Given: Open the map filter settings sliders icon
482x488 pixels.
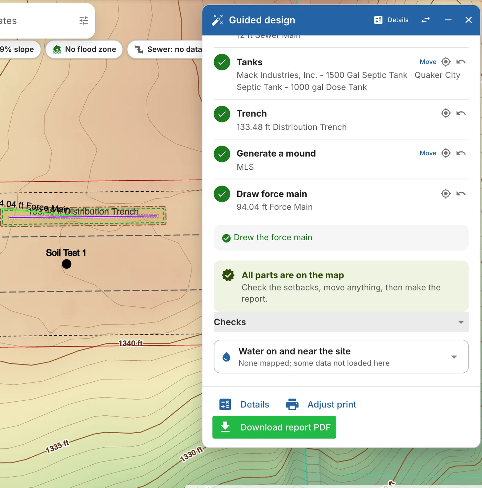Looking at the screenshot, I should click(x=84, y=21).
